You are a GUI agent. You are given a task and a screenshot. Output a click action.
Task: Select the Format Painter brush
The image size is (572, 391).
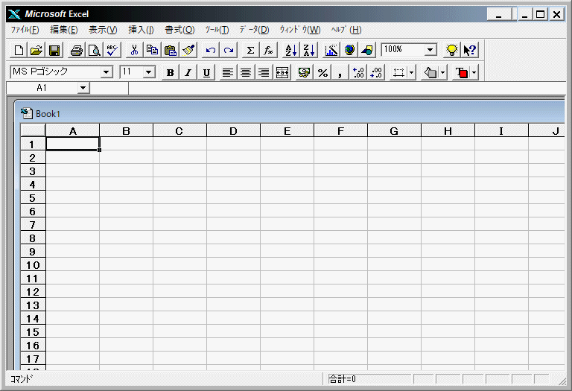point(188,50)
